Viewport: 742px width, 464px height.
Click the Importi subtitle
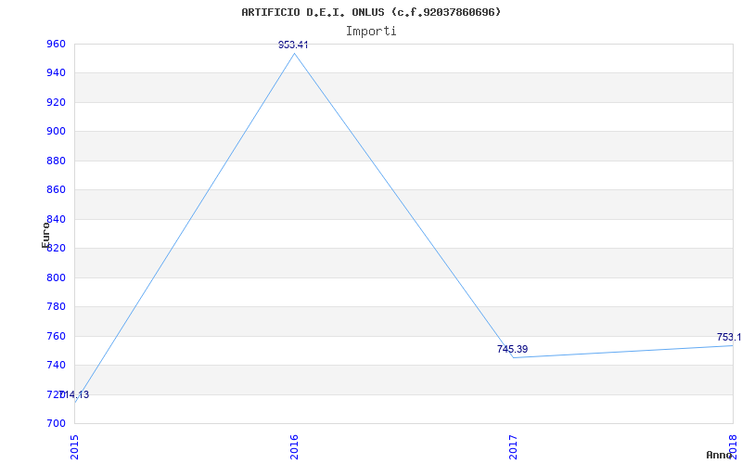click(371, 32)
